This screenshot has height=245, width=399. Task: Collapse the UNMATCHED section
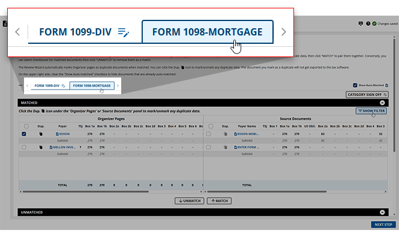click(382, 212)
